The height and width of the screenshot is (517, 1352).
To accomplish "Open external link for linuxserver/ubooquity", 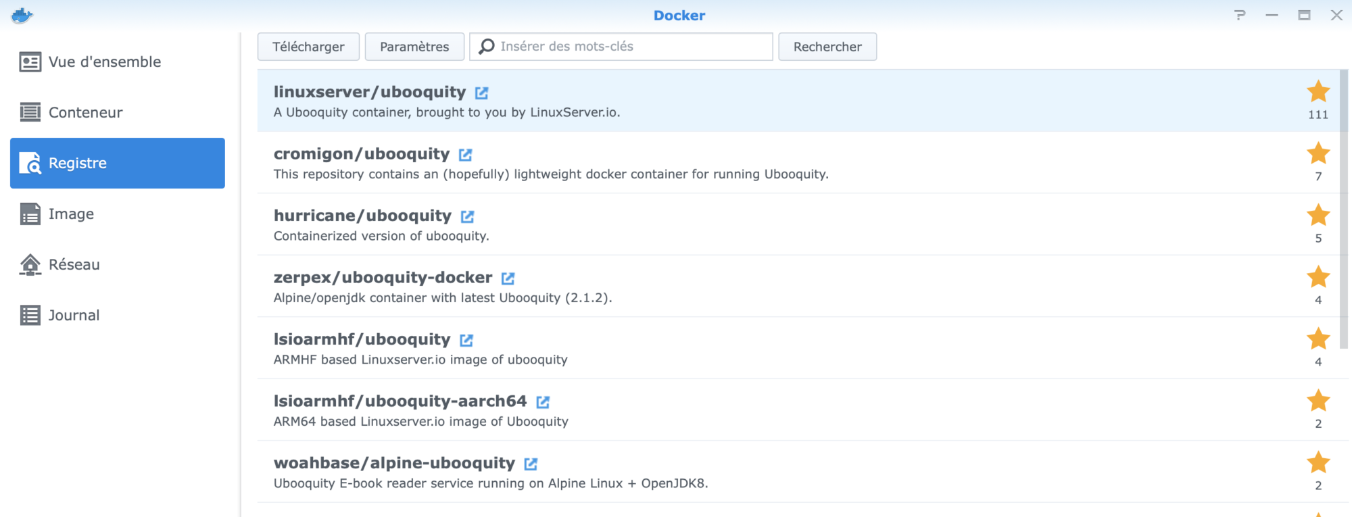I will pos(482,93).
